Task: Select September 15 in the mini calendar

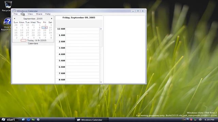Action: tap(39, 30)
